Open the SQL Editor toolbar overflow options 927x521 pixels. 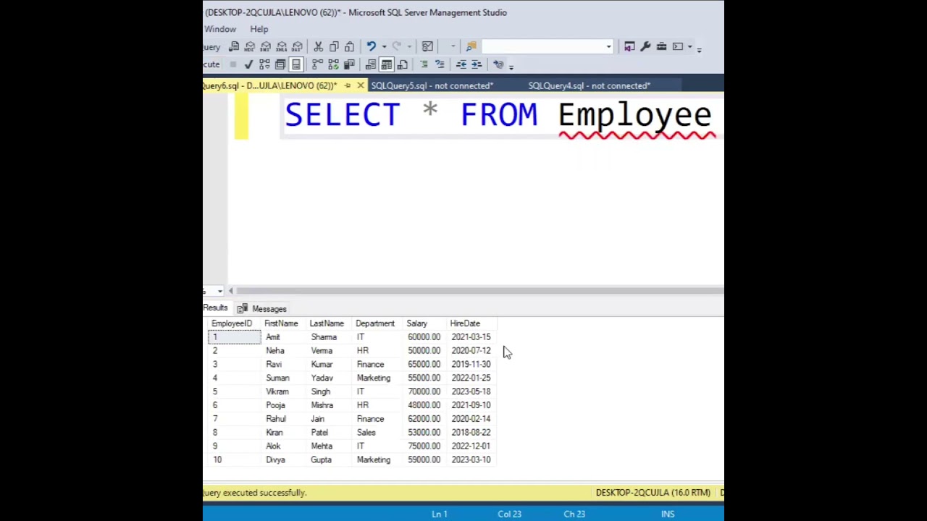(511, 67)
